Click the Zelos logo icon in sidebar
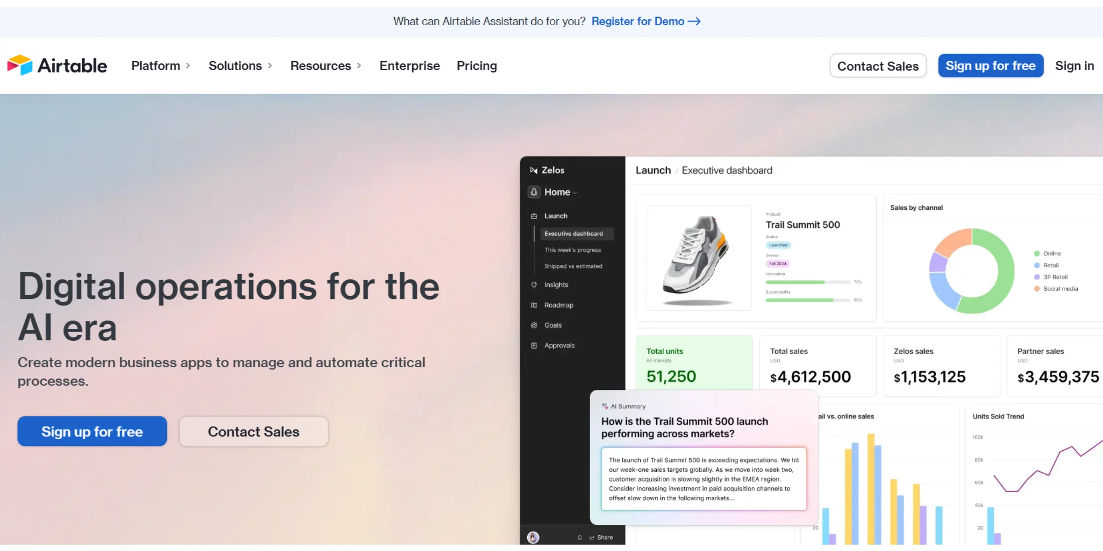1103x551 pixels. point(534,170)
